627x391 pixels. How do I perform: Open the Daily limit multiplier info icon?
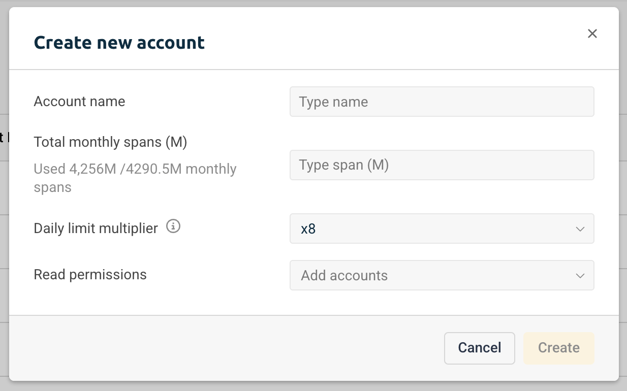[x=173, y=226]
